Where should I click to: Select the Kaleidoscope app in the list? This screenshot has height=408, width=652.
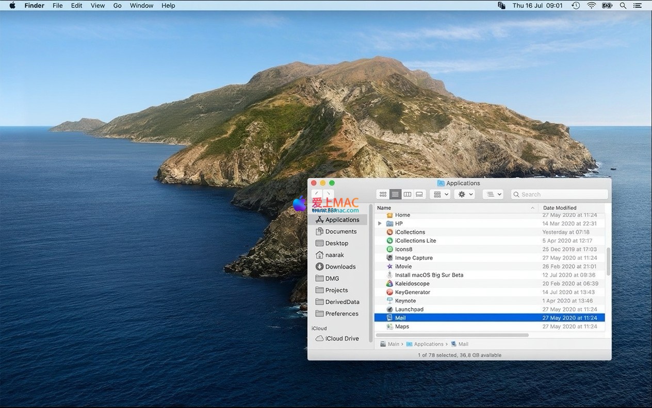click(412, 283)
